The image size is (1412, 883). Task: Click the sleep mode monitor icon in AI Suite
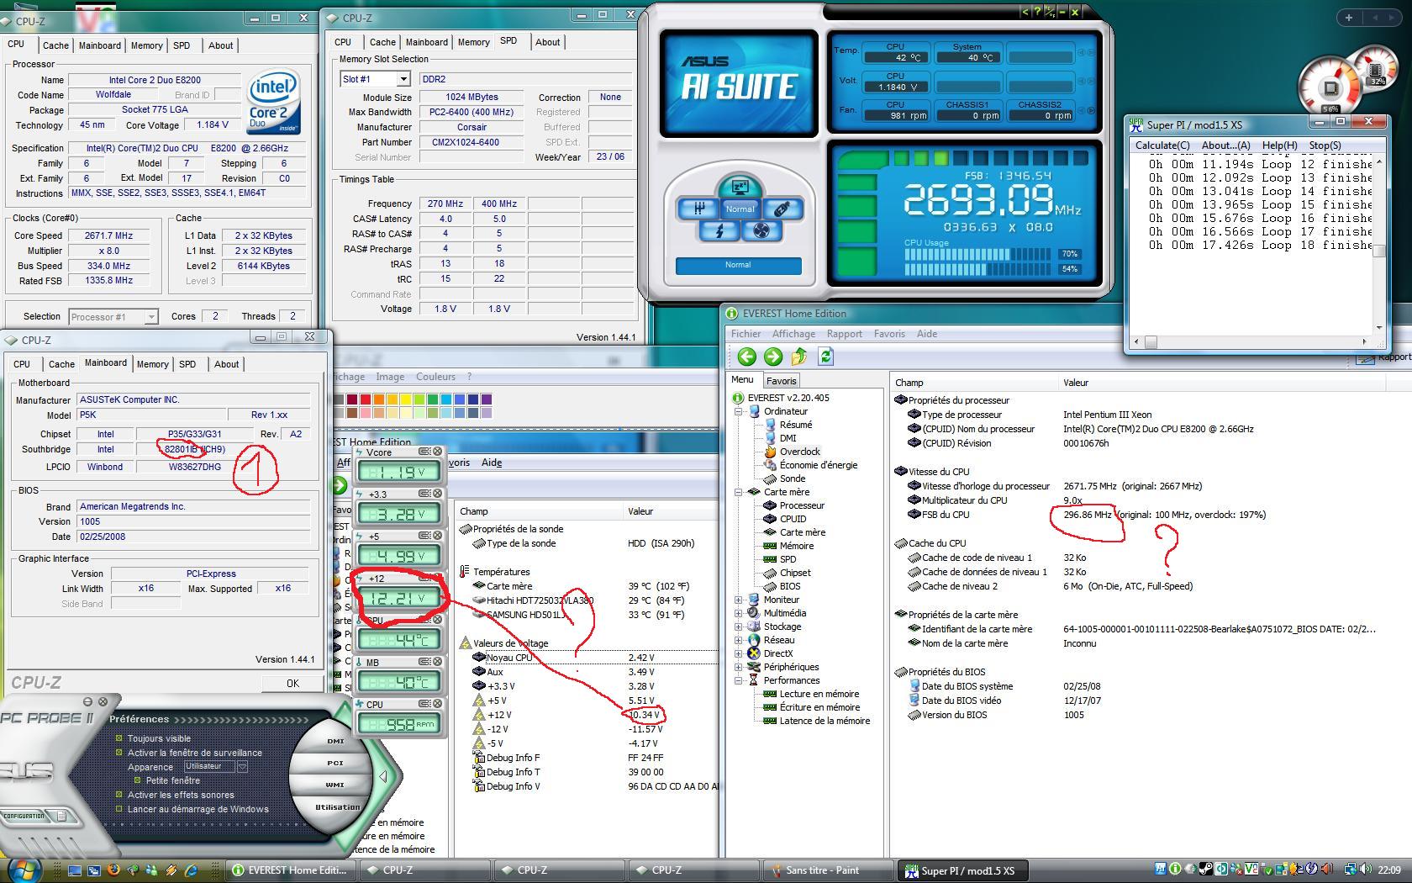pos(740,188)
